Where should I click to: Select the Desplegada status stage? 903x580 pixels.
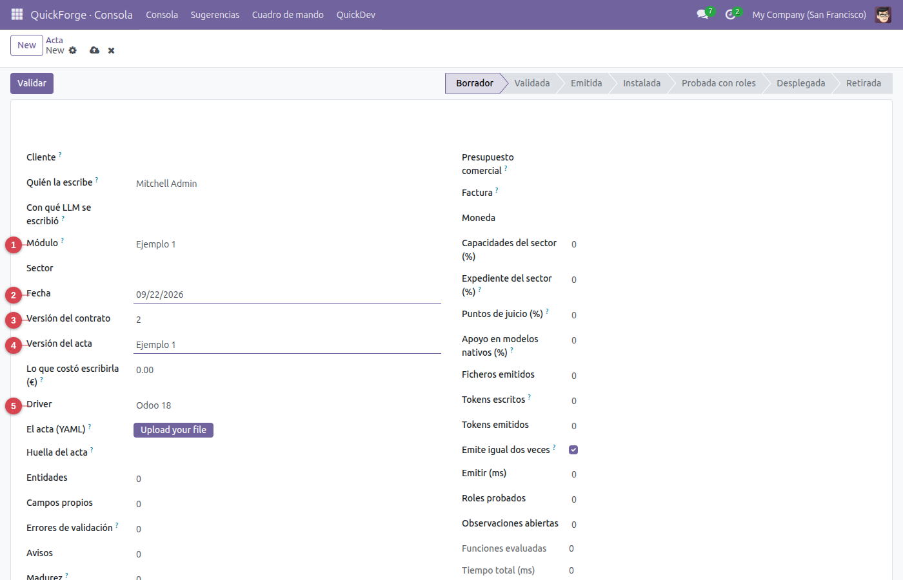pos(800,83)
